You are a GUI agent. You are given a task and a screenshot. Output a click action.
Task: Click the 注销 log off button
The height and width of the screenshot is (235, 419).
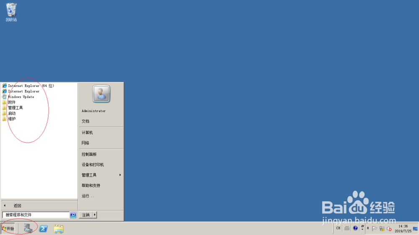point(85,215)
